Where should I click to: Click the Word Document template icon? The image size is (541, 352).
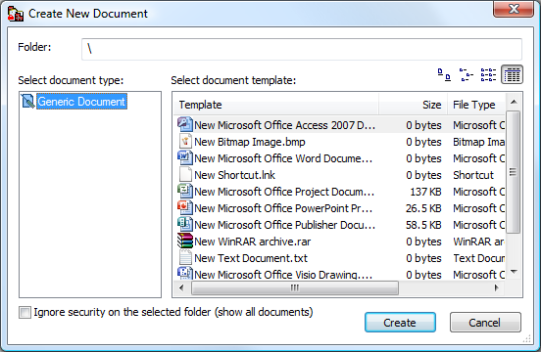(185, 158)
